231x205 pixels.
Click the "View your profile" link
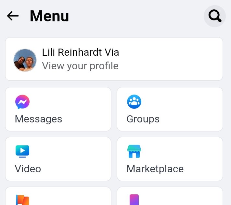click(x=80, y=66)
